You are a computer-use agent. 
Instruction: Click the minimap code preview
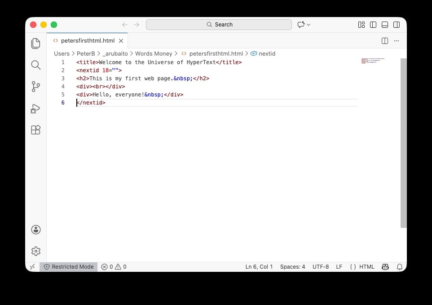point(373,61)
